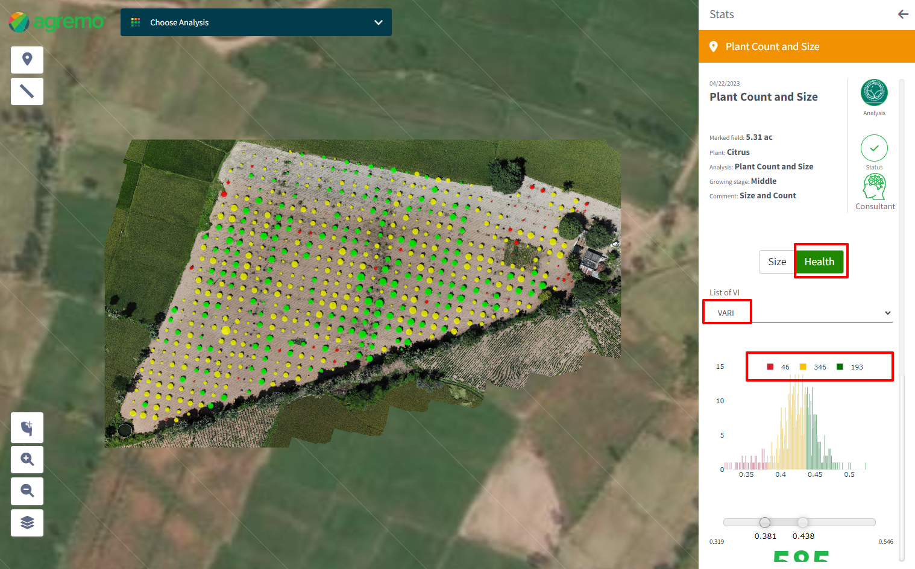Click the agremo logo
This screenshot has height=569, width=915.
coord(57,22)
